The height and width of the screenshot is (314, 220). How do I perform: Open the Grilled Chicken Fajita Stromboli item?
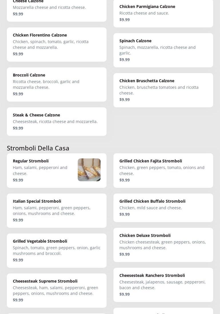click(163, 170)
